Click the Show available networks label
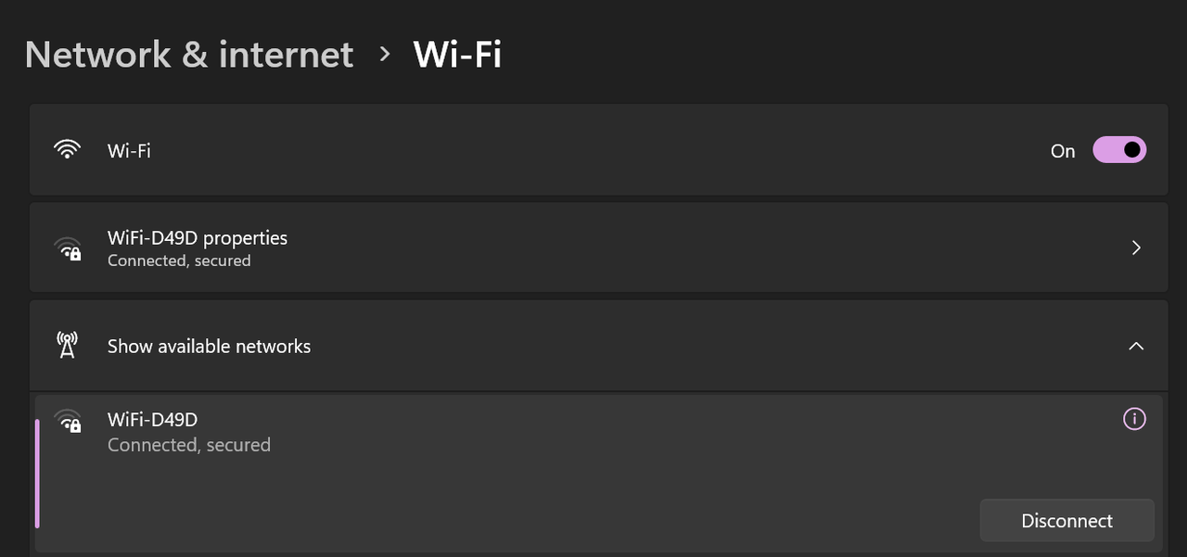Viewport: 1187px width, 557px height. 209,347
